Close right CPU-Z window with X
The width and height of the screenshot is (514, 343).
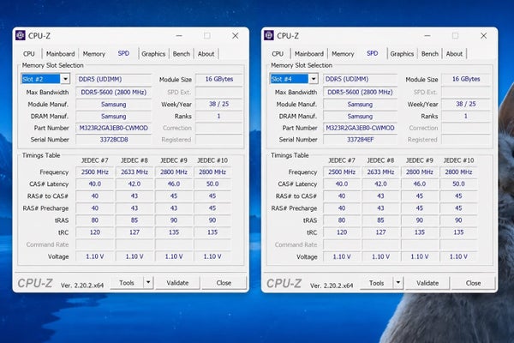point(483,35)
